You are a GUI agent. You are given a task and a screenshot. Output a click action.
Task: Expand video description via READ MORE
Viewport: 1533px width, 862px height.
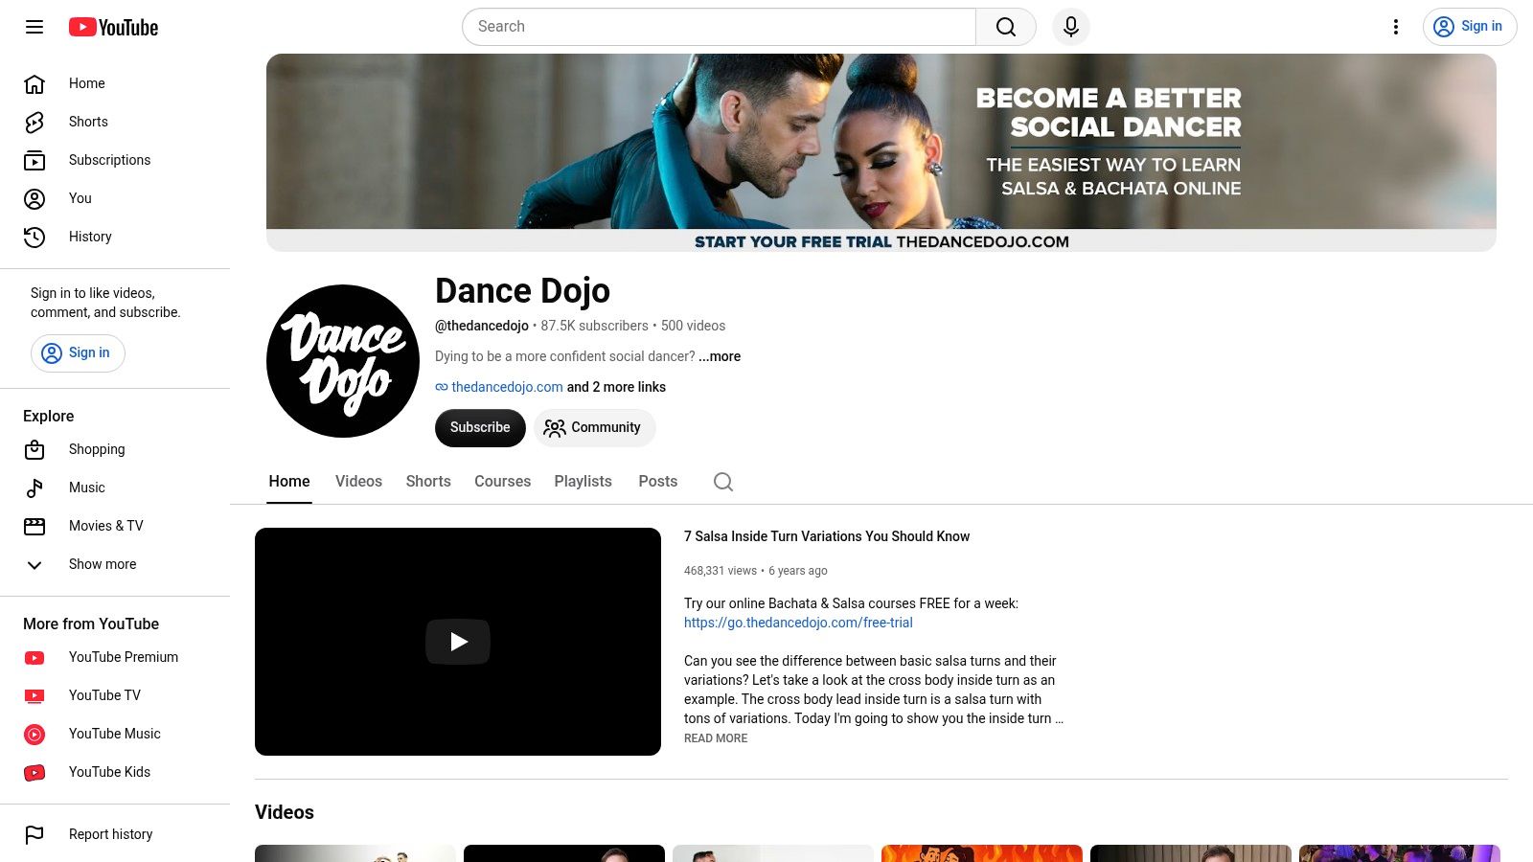[x=716, y=738]
